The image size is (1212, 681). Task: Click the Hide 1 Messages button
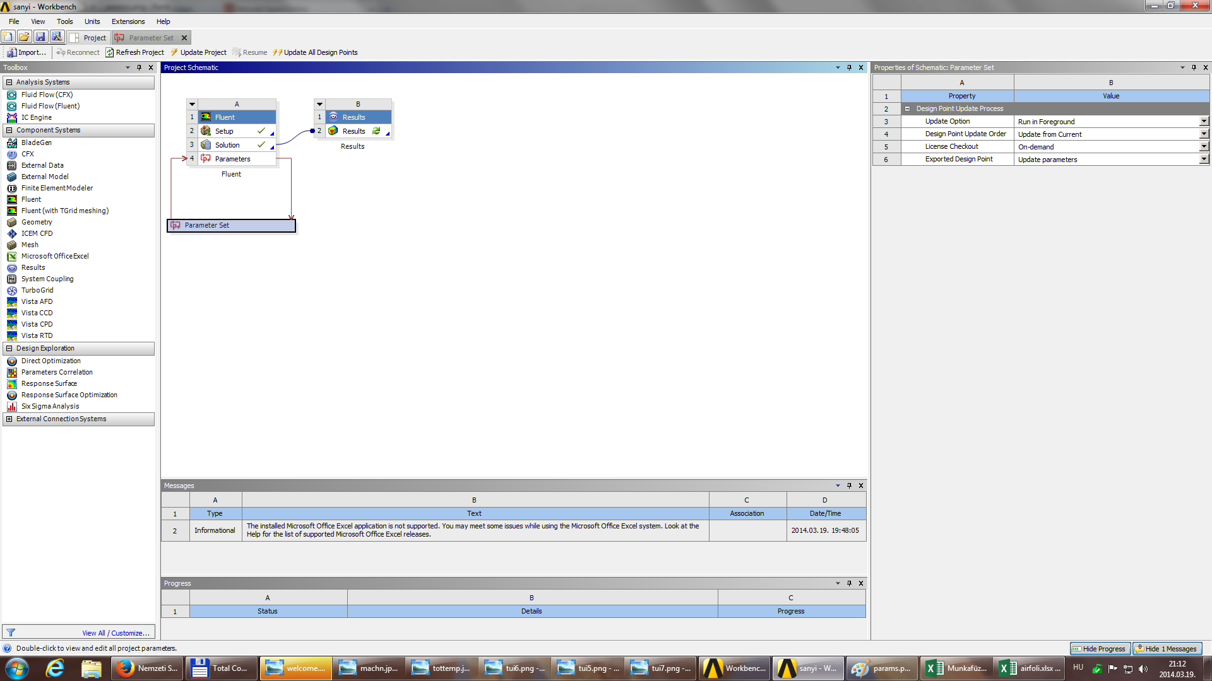(x=1167, y=648)
